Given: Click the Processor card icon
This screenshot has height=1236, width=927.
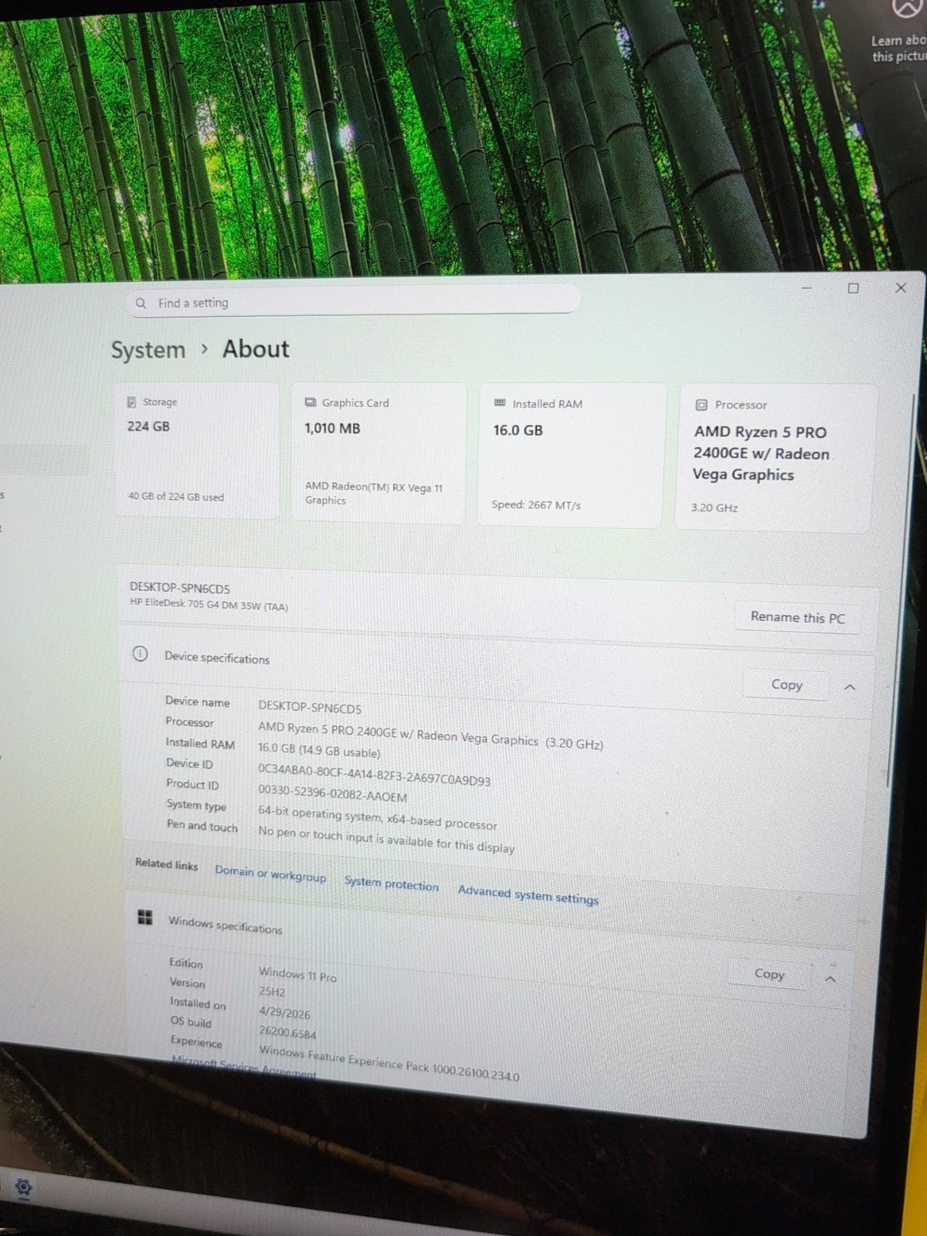Looking at the screenshot, I should [701, 405].
